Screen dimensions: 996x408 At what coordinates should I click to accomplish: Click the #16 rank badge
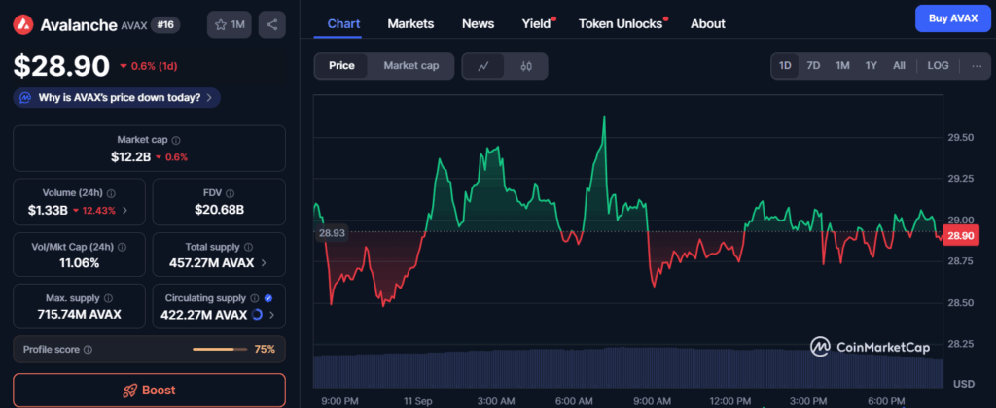[167, 24]
